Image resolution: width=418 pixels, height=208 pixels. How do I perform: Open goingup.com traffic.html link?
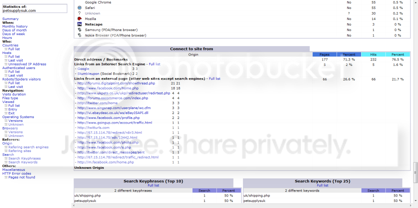(x=115, y=123)
